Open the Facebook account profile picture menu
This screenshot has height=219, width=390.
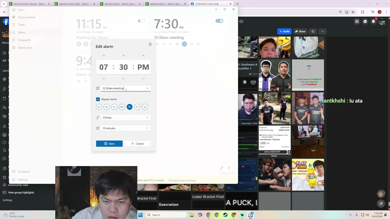pyautogui.click(x=382, y=22)
